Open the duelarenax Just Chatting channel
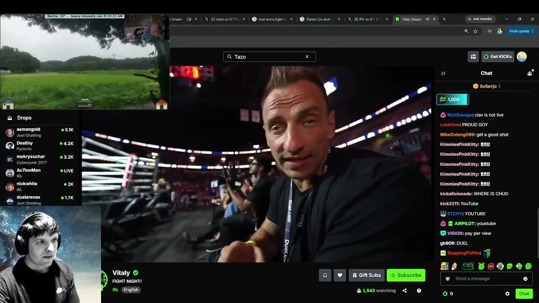 pyautogui.click(x=40, y=200)
